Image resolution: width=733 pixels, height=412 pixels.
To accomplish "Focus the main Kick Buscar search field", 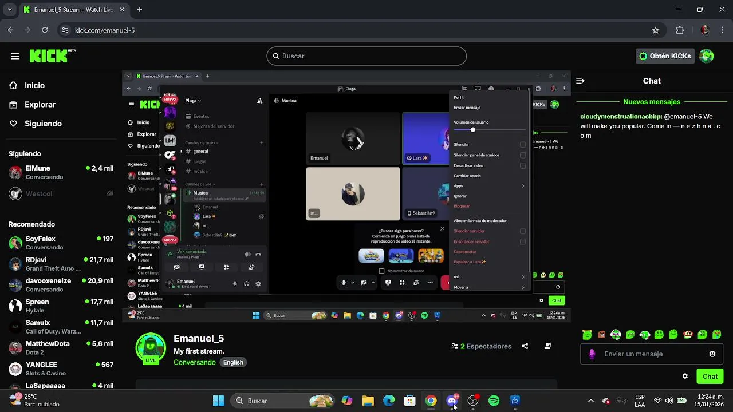I will 366,56.
